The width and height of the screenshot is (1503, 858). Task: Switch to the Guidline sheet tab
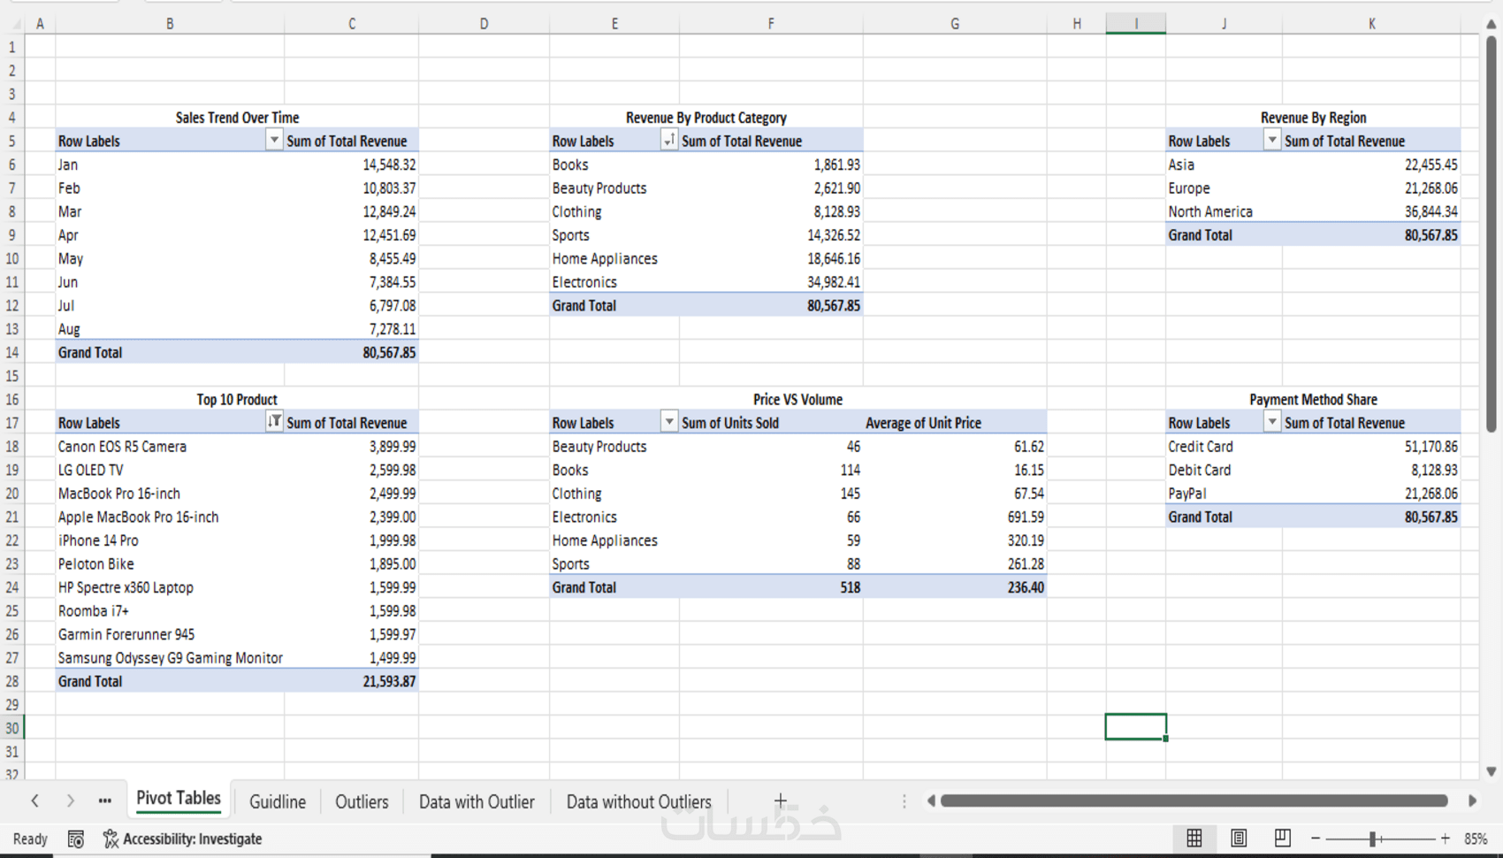click(x=278, y=801)
